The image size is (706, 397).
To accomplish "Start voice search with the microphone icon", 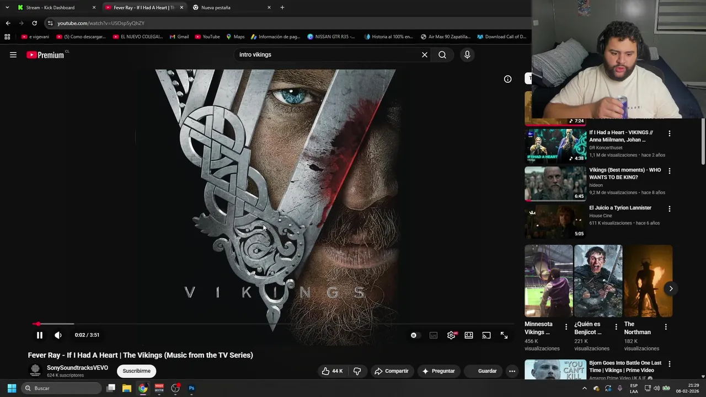I will point(467,55).
